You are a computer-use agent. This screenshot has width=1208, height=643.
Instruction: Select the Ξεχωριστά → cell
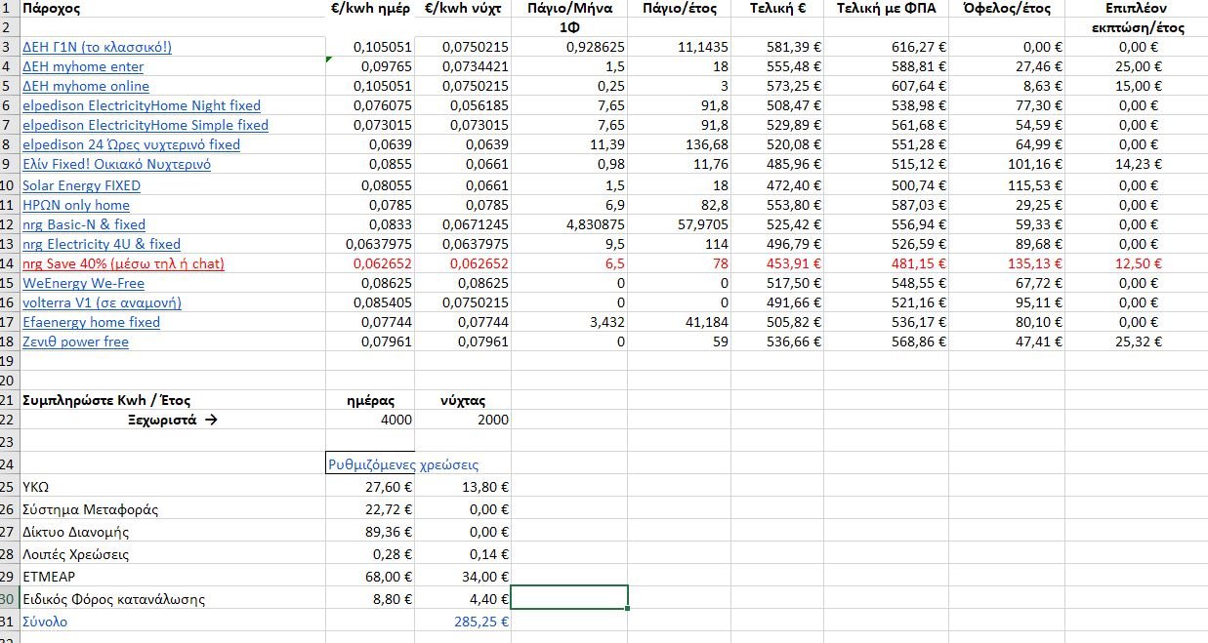[x=172, y=420]
